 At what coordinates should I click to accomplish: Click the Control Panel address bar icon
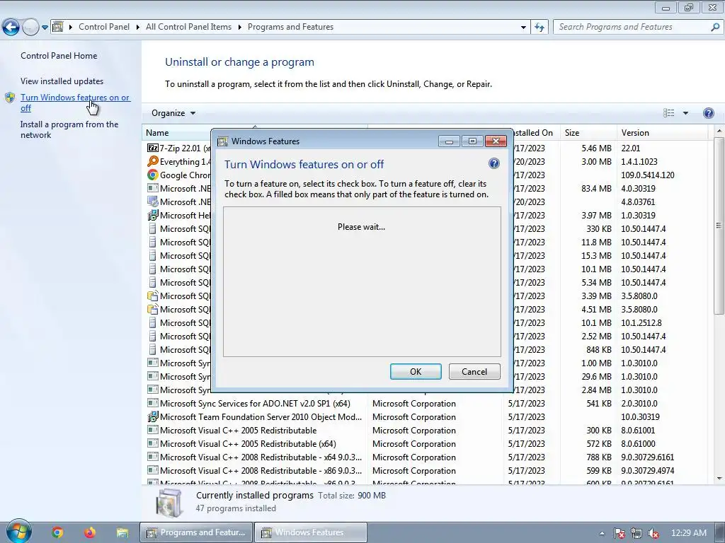pos(58,27)
